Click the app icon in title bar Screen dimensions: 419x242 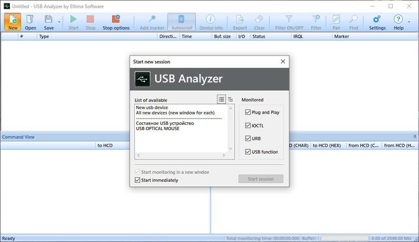7,6
